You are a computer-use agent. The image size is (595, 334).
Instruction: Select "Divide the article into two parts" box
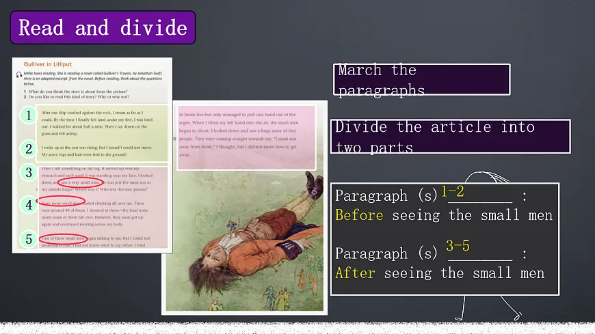click(x=451, y=137)
